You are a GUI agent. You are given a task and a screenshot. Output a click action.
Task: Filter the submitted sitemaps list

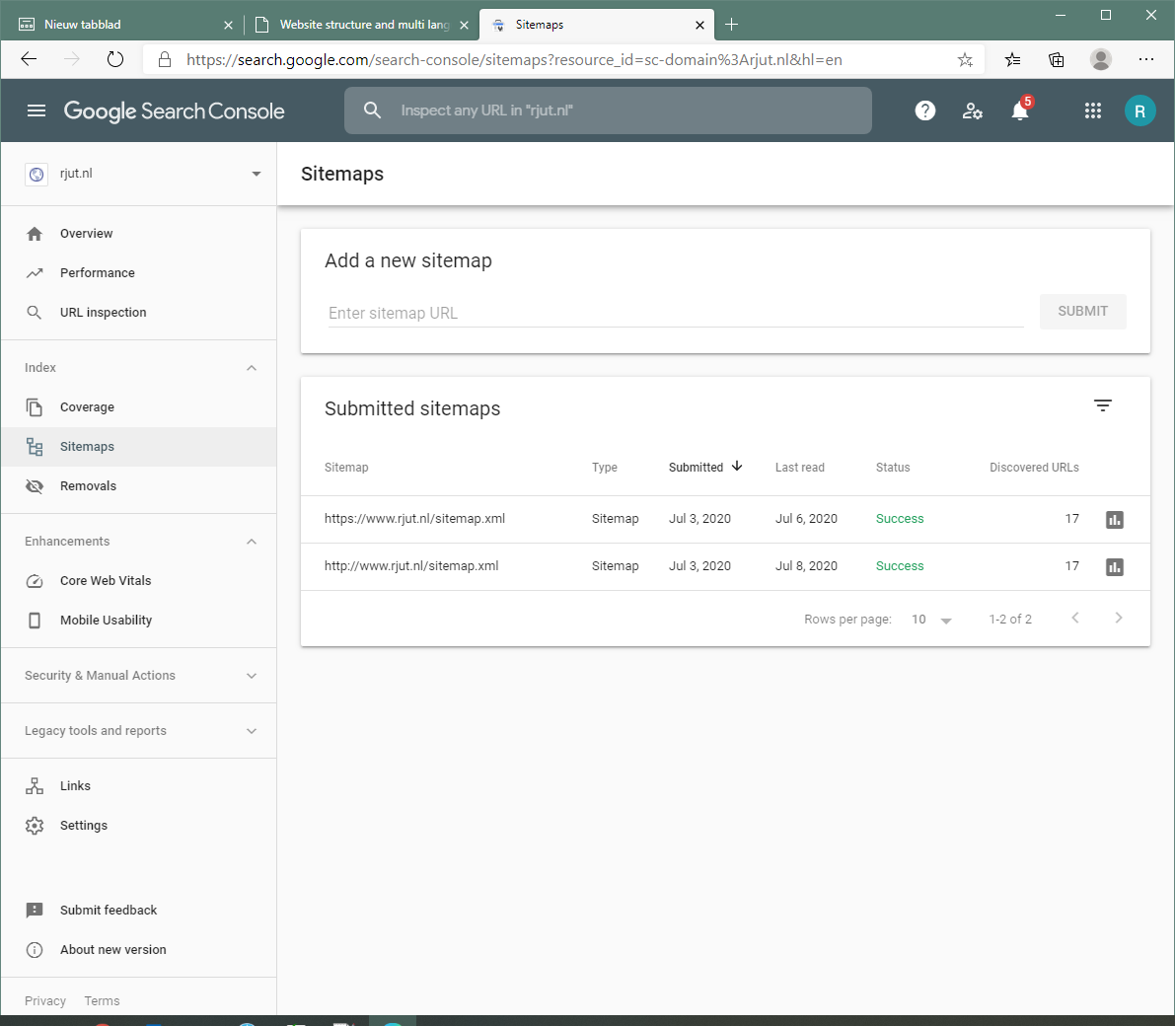(1102, 405)
